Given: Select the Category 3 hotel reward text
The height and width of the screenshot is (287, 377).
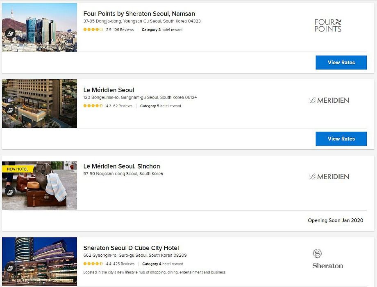Looking at the screenshot, I should point(162,30).
